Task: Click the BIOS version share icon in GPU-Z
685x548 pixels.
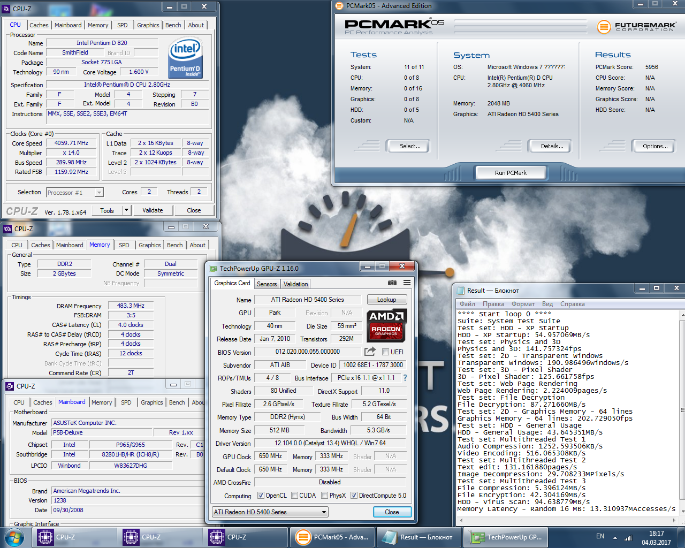Action: pos(370,352)
